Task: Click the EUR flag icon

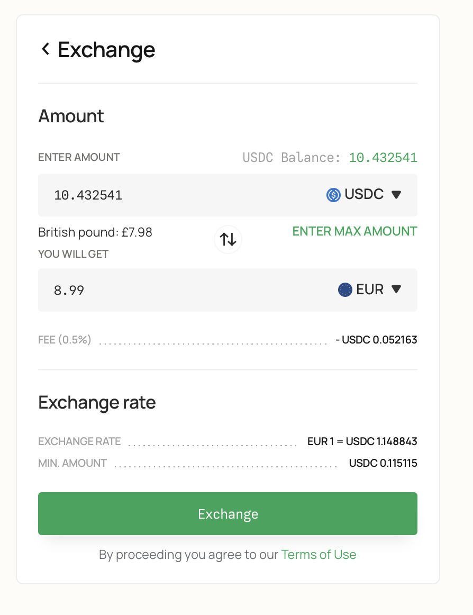Action: pos(345,290)
